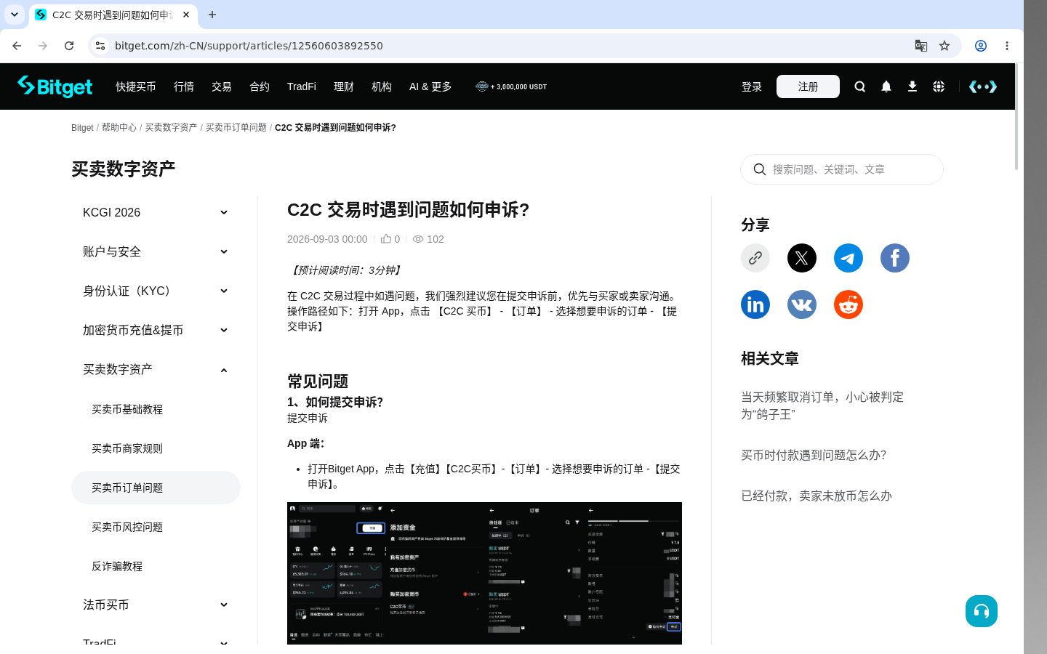Share article on Reddit

point(849,304)
